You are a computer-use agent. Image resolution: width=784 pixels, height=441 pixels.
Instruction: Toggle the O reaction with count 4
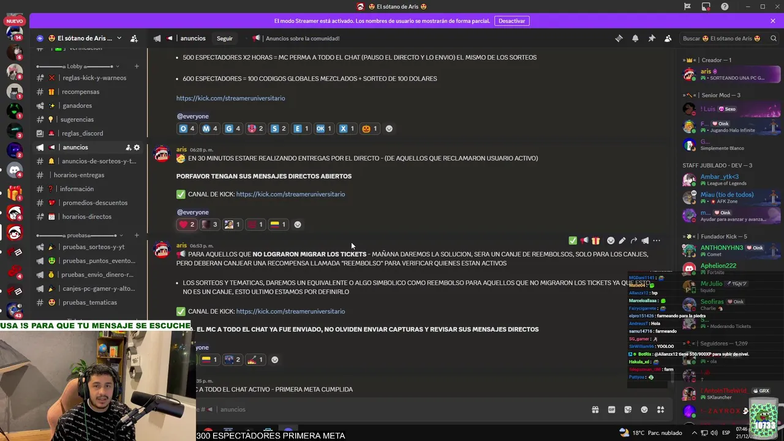click(187, 129)
